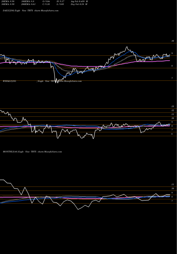Image resolution: width=177 pixels, height=254 pixels.
Task: Click the MONTHLY(48) Eagle View chart title
Action: click(32, 152)
